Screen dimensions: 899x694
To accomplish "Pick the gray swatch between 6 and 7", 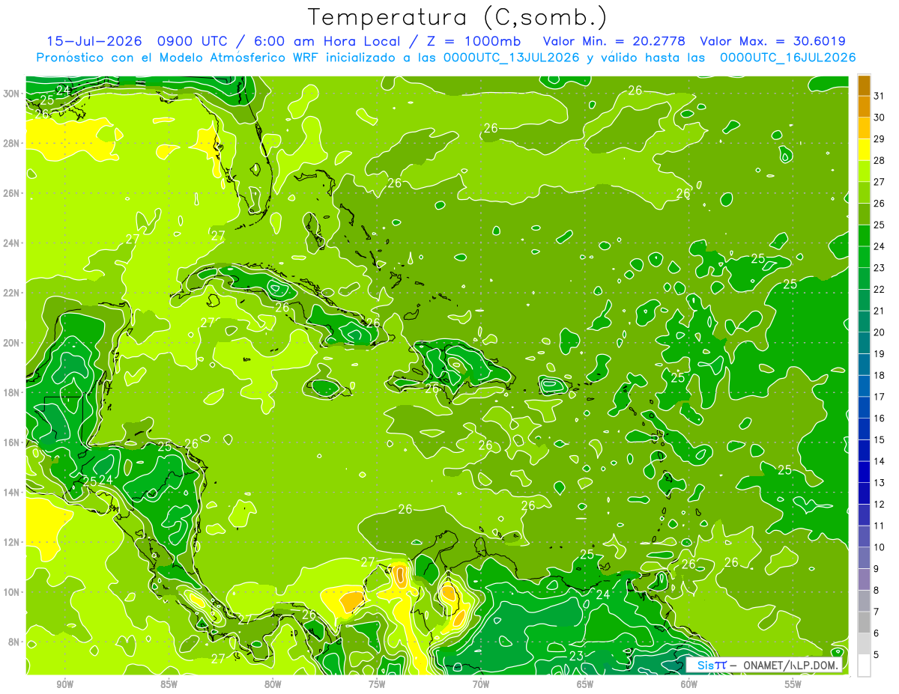I will [864, 623].
